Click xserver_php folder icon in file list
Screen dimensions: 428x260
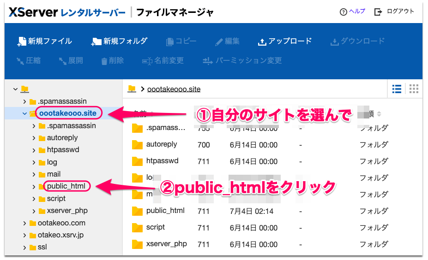coord(137,244)
